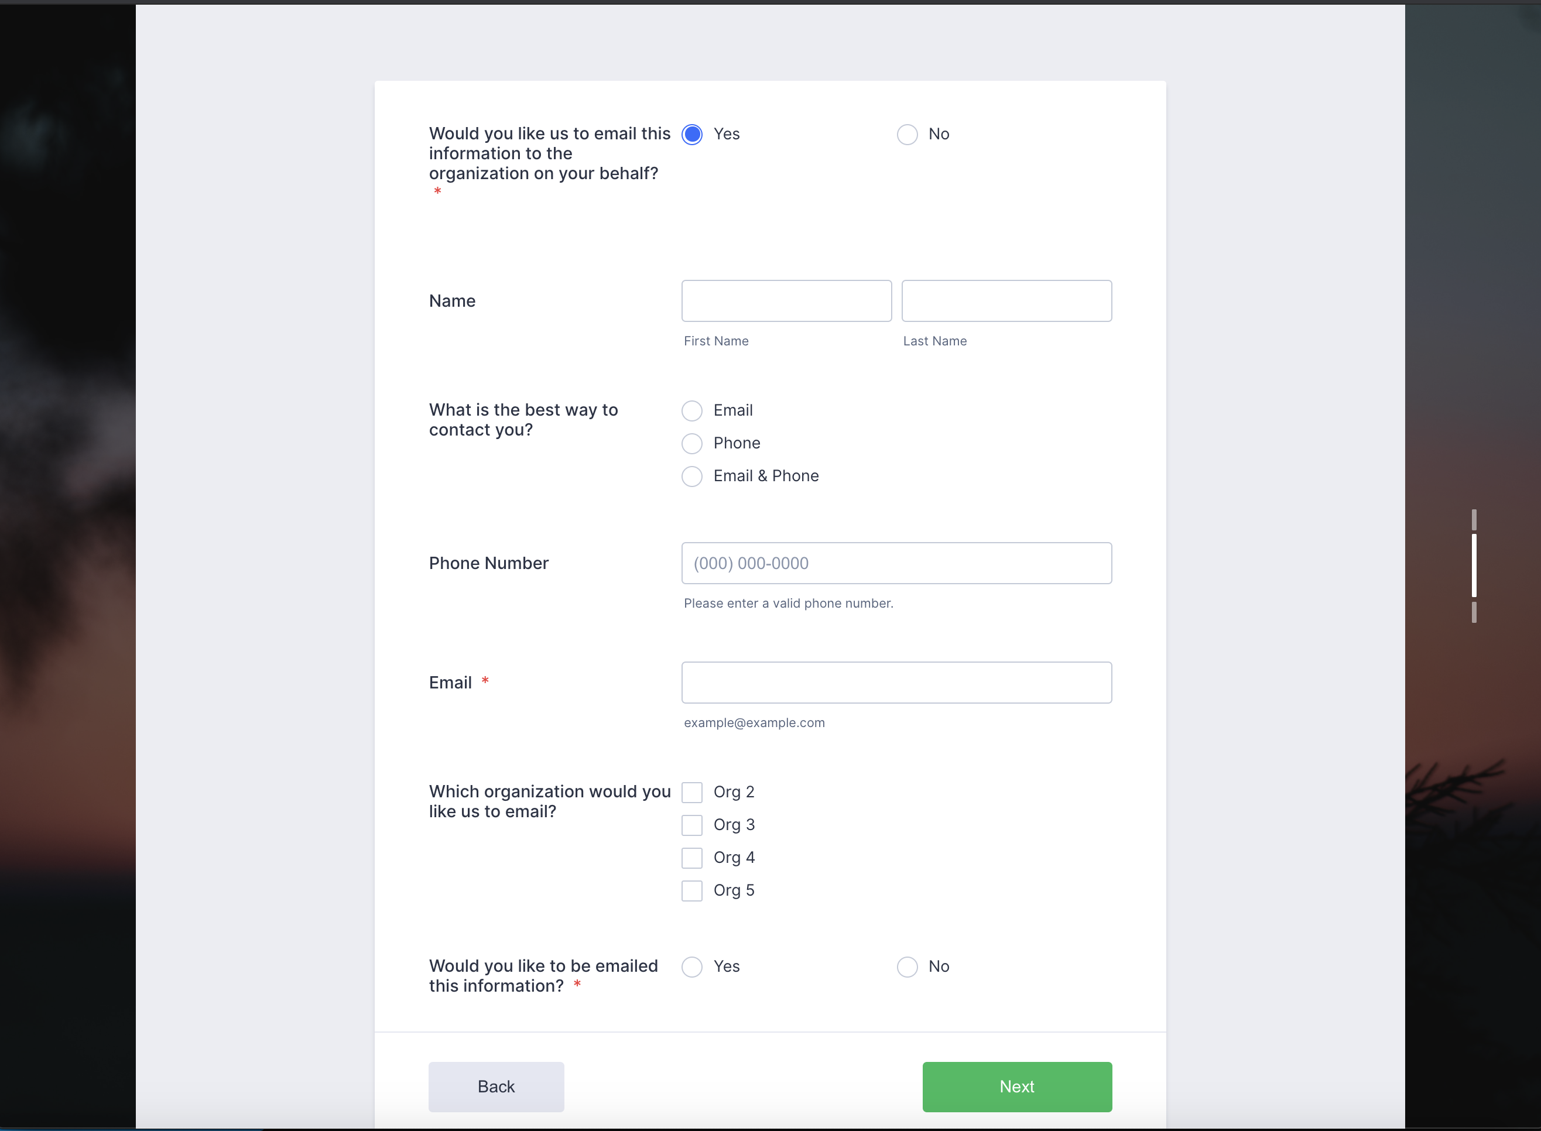
Task: Check the Org 2 checkbox
Action: point(692,792)
